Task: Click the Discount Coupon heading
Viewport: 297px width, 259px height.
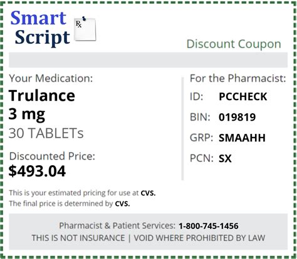Action: 234,44
